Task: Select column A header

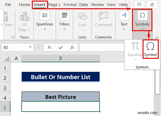Action: [16, 58]
